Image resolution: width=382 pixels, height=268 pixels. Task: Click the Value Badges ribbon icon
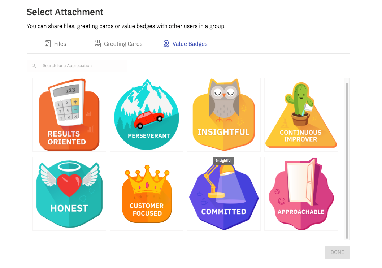(166, 44)
